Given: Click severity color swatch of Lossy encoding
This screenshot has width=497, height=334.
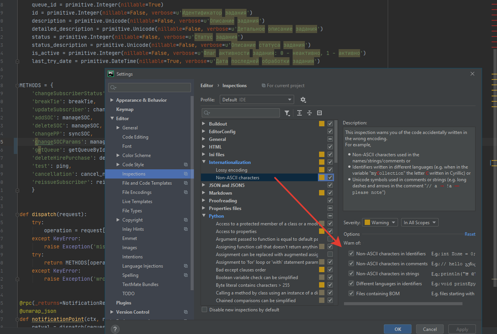Looking at the screenshot, I should tap(322, 170).
